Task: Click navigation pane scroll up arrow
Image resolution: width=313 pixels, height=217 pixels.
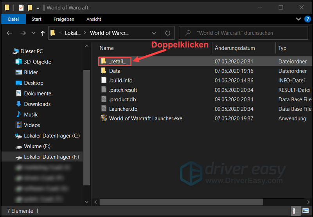Action: (x=86, y=46)
